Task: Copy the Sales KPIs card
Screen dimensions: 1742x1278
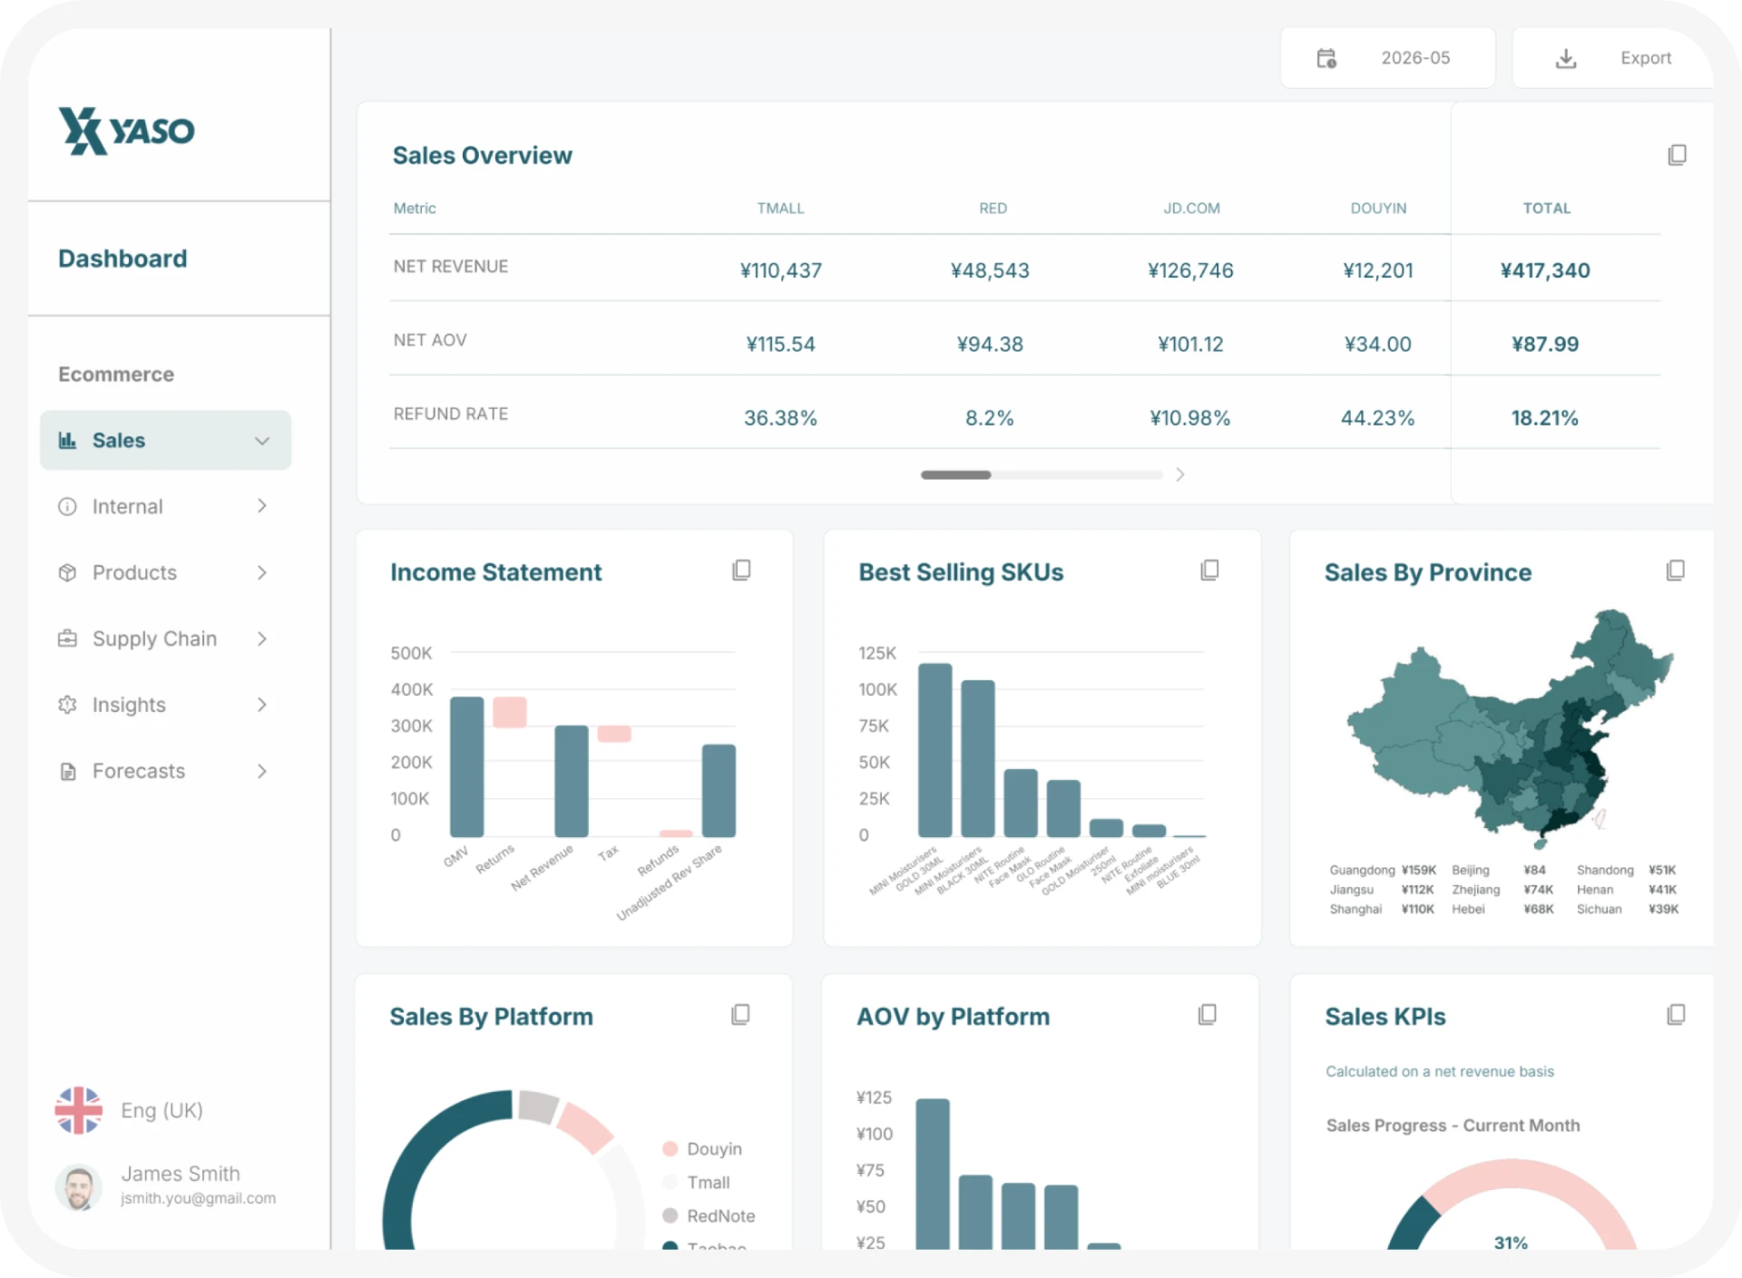Action: [x=1676, y=1014]
